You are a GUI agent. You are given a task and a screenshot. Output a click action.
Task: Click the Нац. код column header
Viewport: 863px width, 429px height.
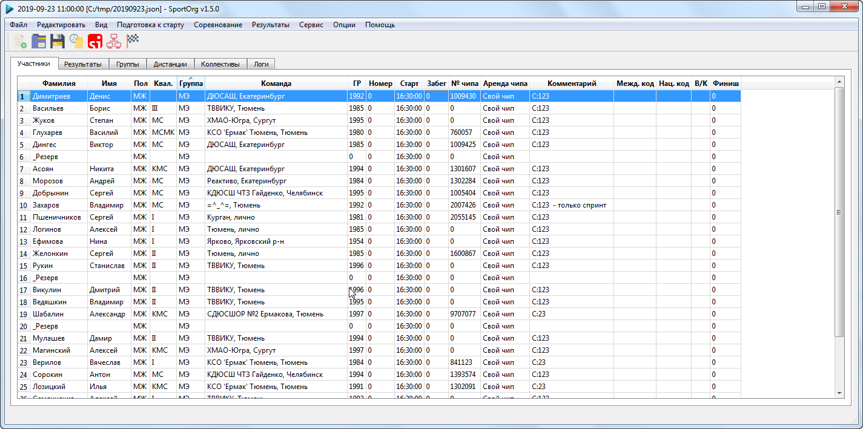(674, 84)
